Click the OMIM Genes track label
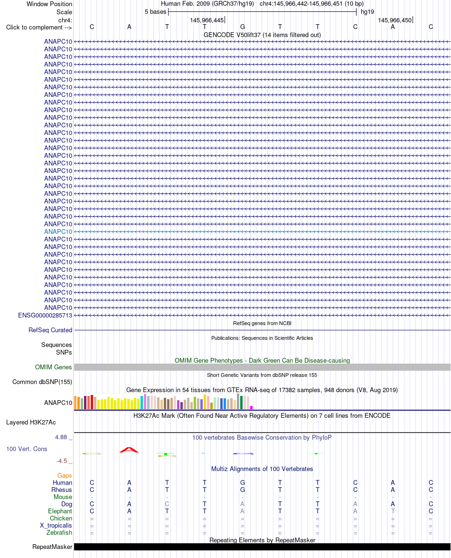The image size is (451, 558). [x=53, y=367]
